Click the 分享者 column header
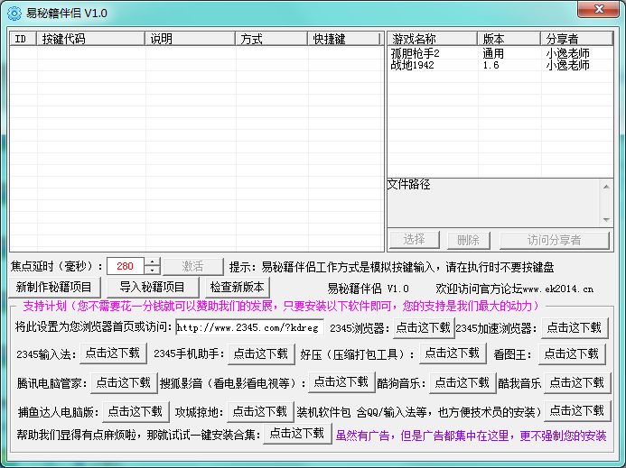The image size is (626, 468). click(577, 39)
